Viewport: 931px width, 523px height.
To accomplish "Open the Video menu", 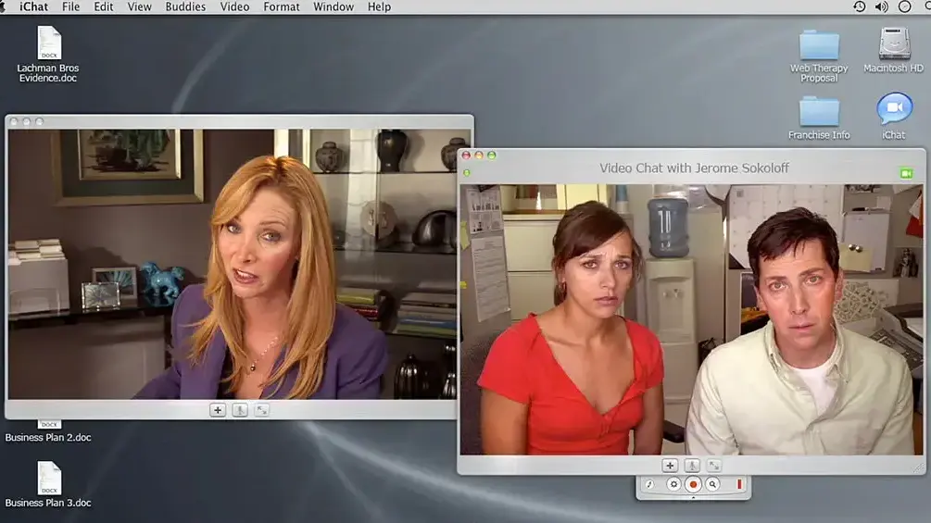I will pyautogui.click(x=234, y=7).
